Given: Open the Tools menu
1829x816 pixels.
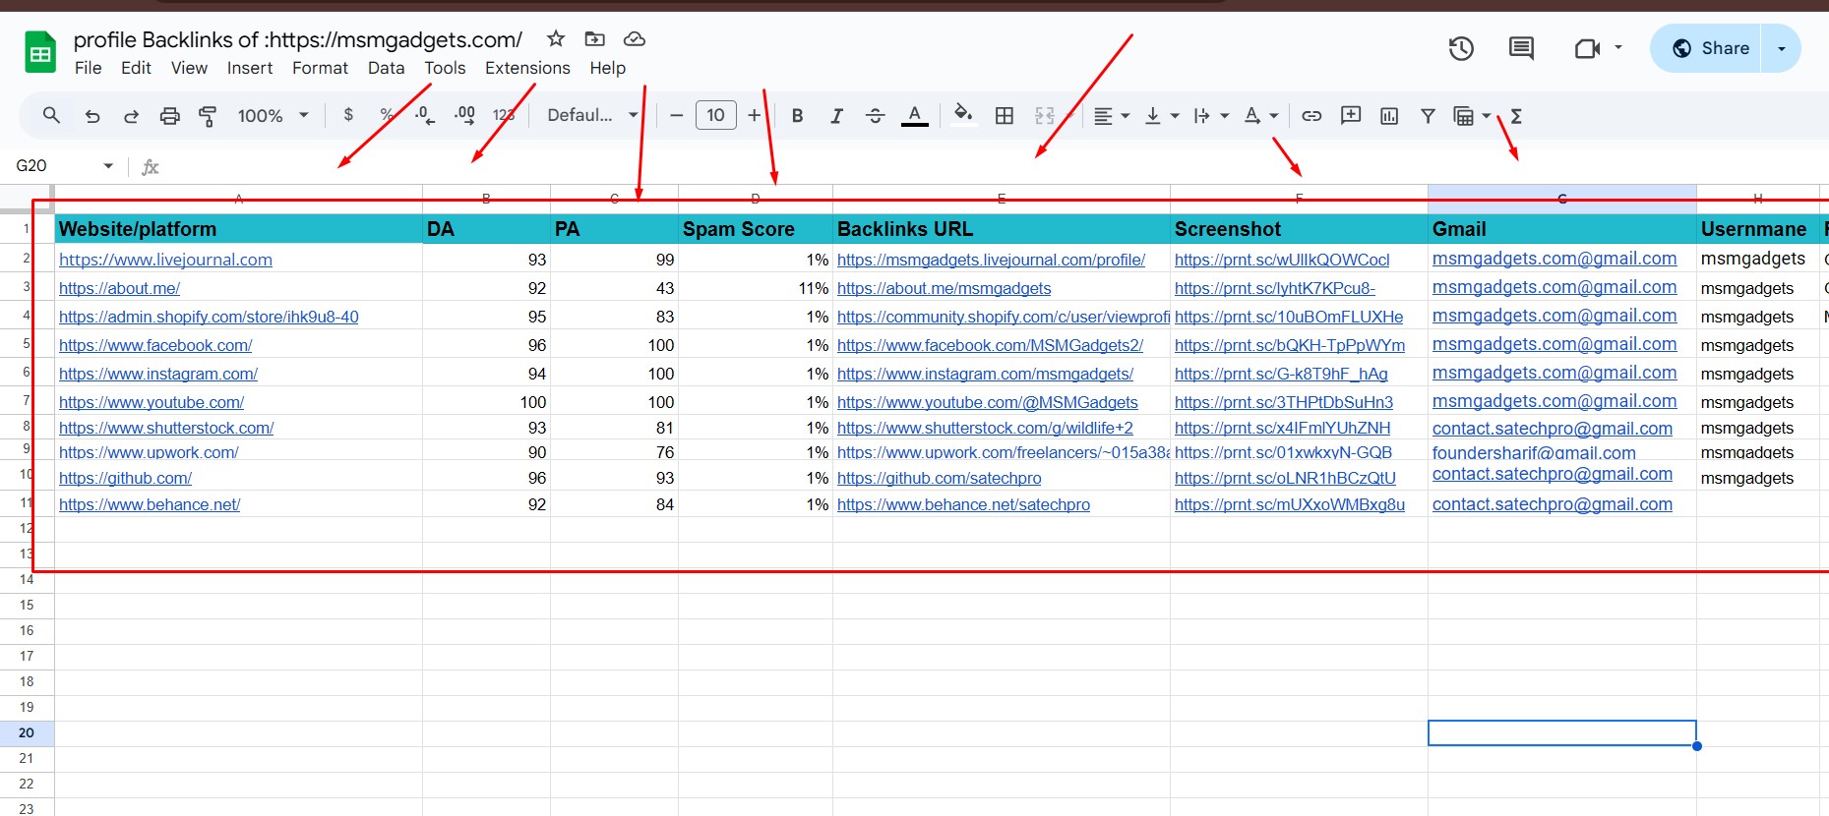Looking at the screenshot, I should tap(445, 68).
